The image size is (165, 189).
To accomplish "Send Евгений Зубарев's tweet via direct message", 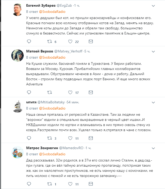I will pos(91,41).
